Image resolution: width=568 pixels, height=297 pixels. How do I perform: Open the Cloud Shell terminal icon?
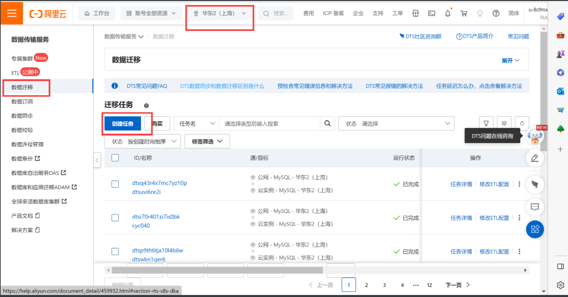click(x=432, y=13)
